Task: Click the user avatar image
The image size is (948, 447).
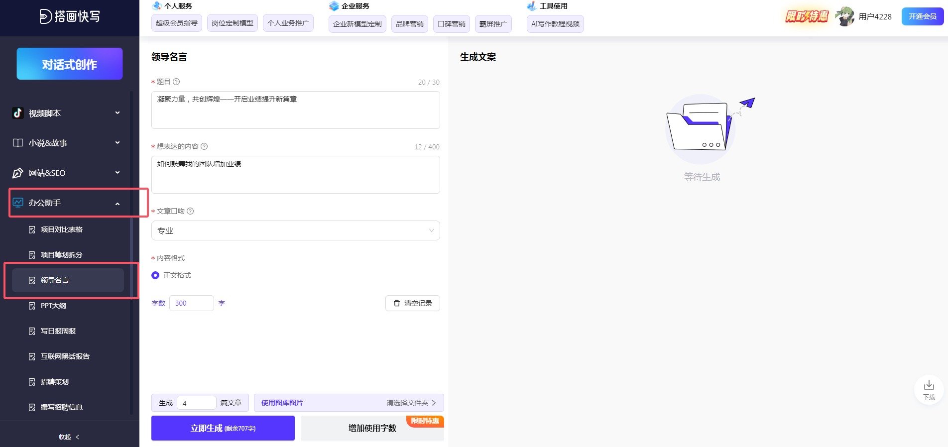Action: tap(845, 16)
